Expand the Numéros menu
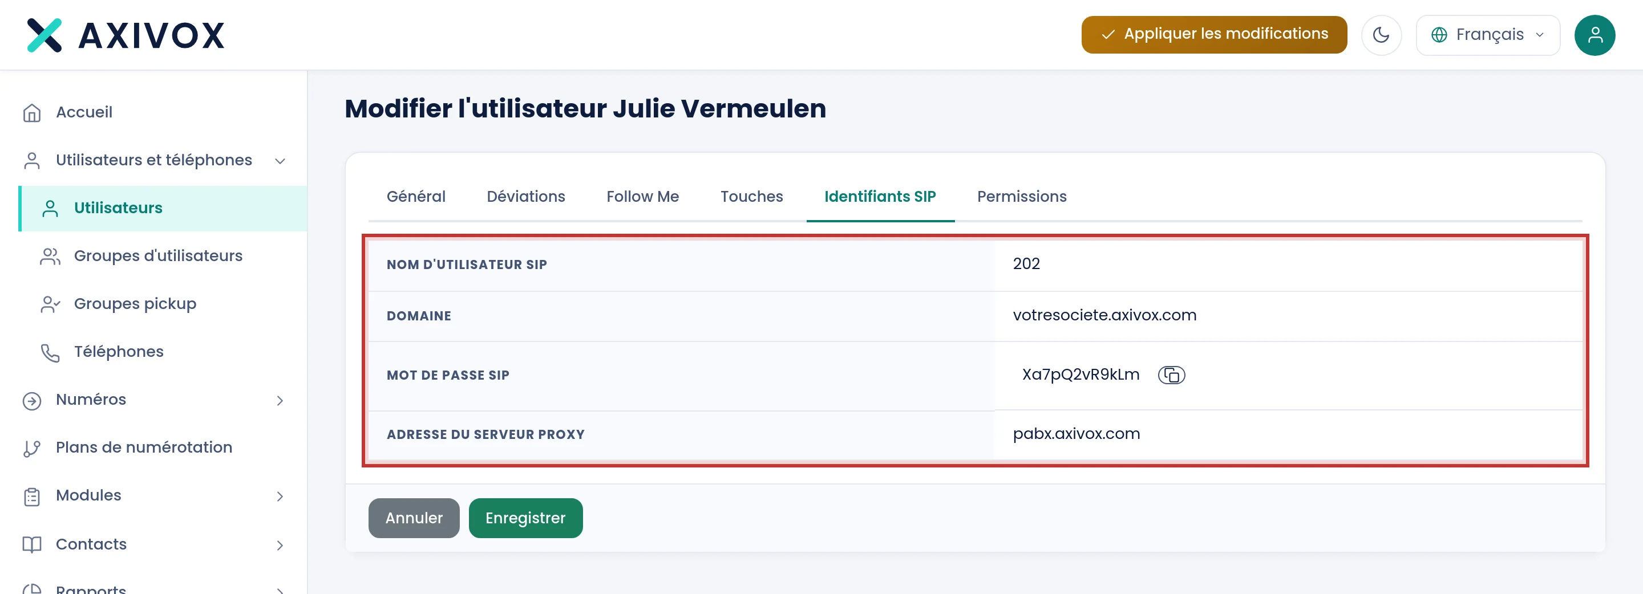Image resolution: width=1643 pixels, height=594 pixels. pyautogui.click(x=280, y=400)
